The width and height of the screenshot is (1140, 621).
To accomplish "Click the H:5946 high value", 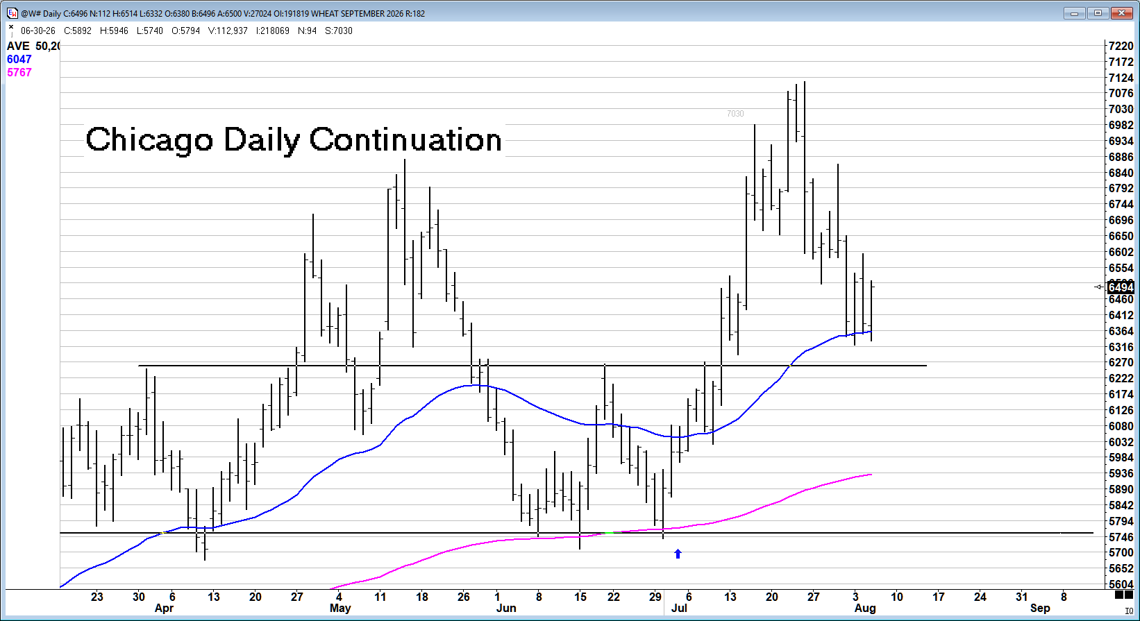I will [x=114, y=31].
